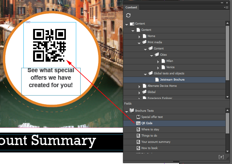Click the Alternate Device Home label
Viewport: 232px width, 164px height.
click(162, 86)
